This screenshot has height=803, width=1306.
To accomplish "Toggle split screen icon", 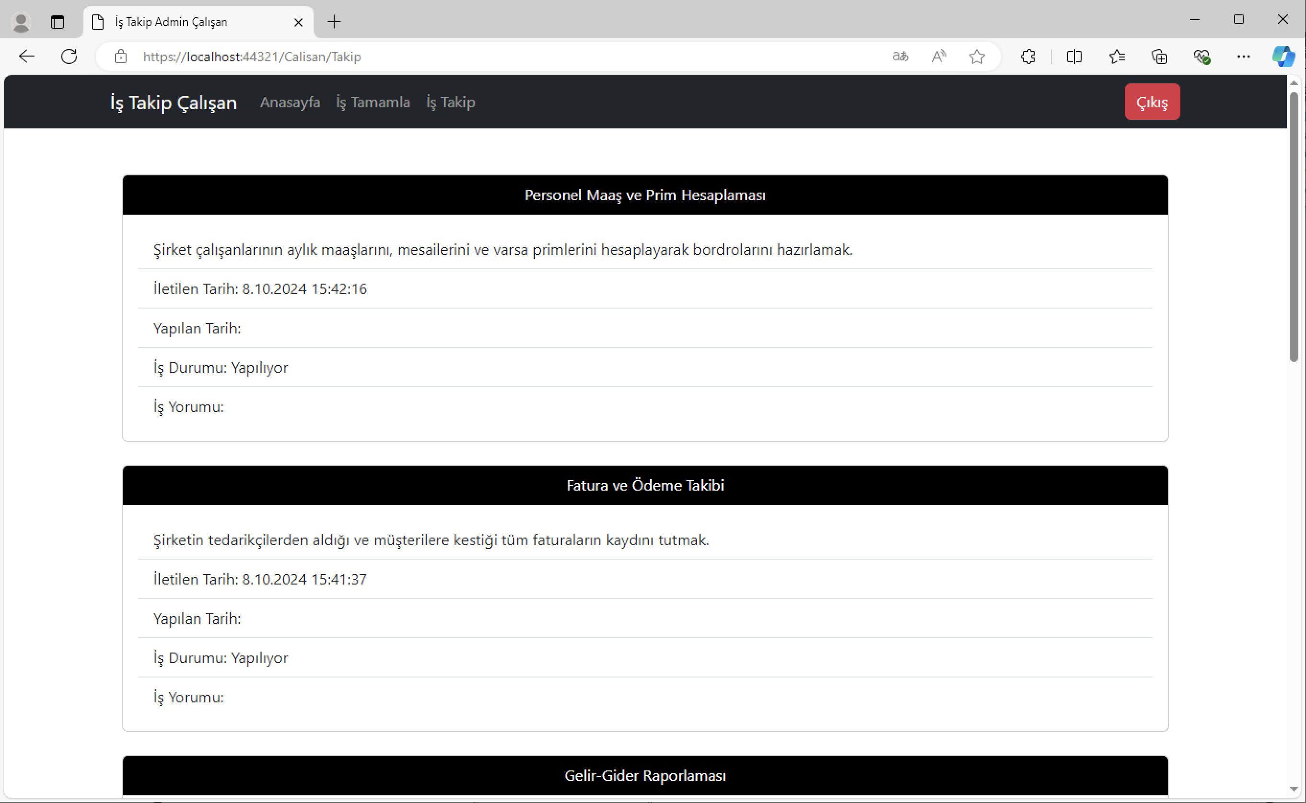I will pos(1074,56).
